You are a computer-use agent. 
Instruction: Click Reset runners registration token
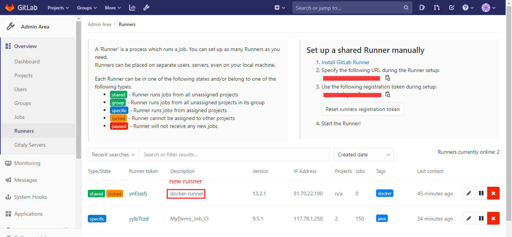click(x=363, y=109)
